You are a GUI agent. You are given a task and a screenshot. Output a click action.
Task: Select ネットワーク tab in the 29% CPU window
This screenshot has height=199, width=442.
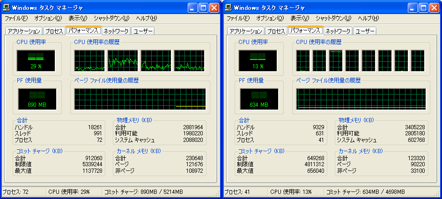pos(116,31)
